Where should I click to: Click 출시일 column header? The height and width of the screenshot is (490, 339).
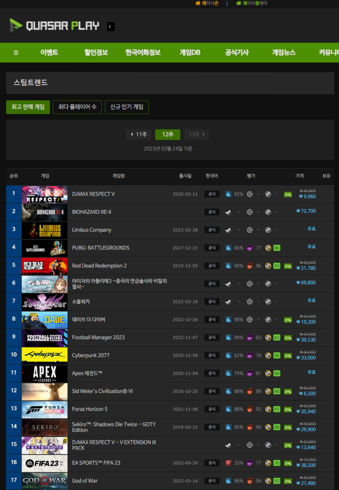tap(185, 176)
